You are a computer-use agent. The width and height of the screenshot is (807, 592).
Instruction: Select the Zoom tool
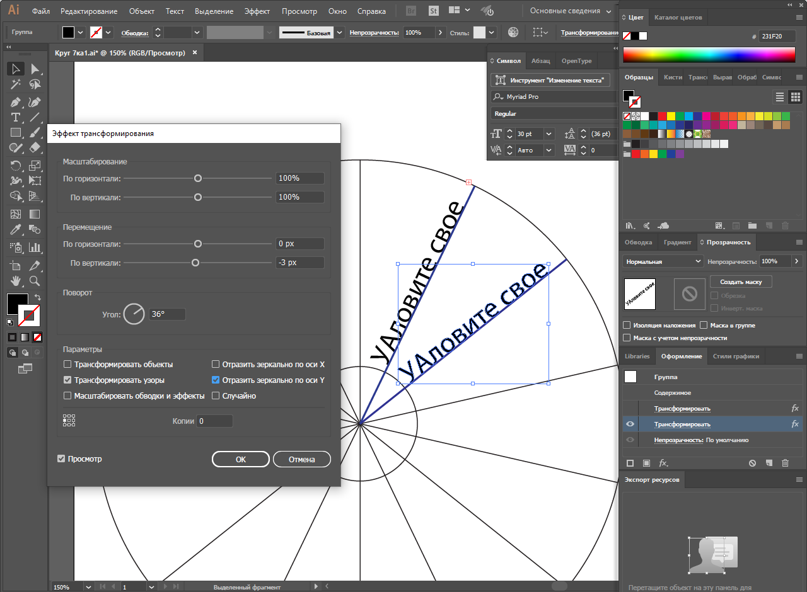click(35, 281)
